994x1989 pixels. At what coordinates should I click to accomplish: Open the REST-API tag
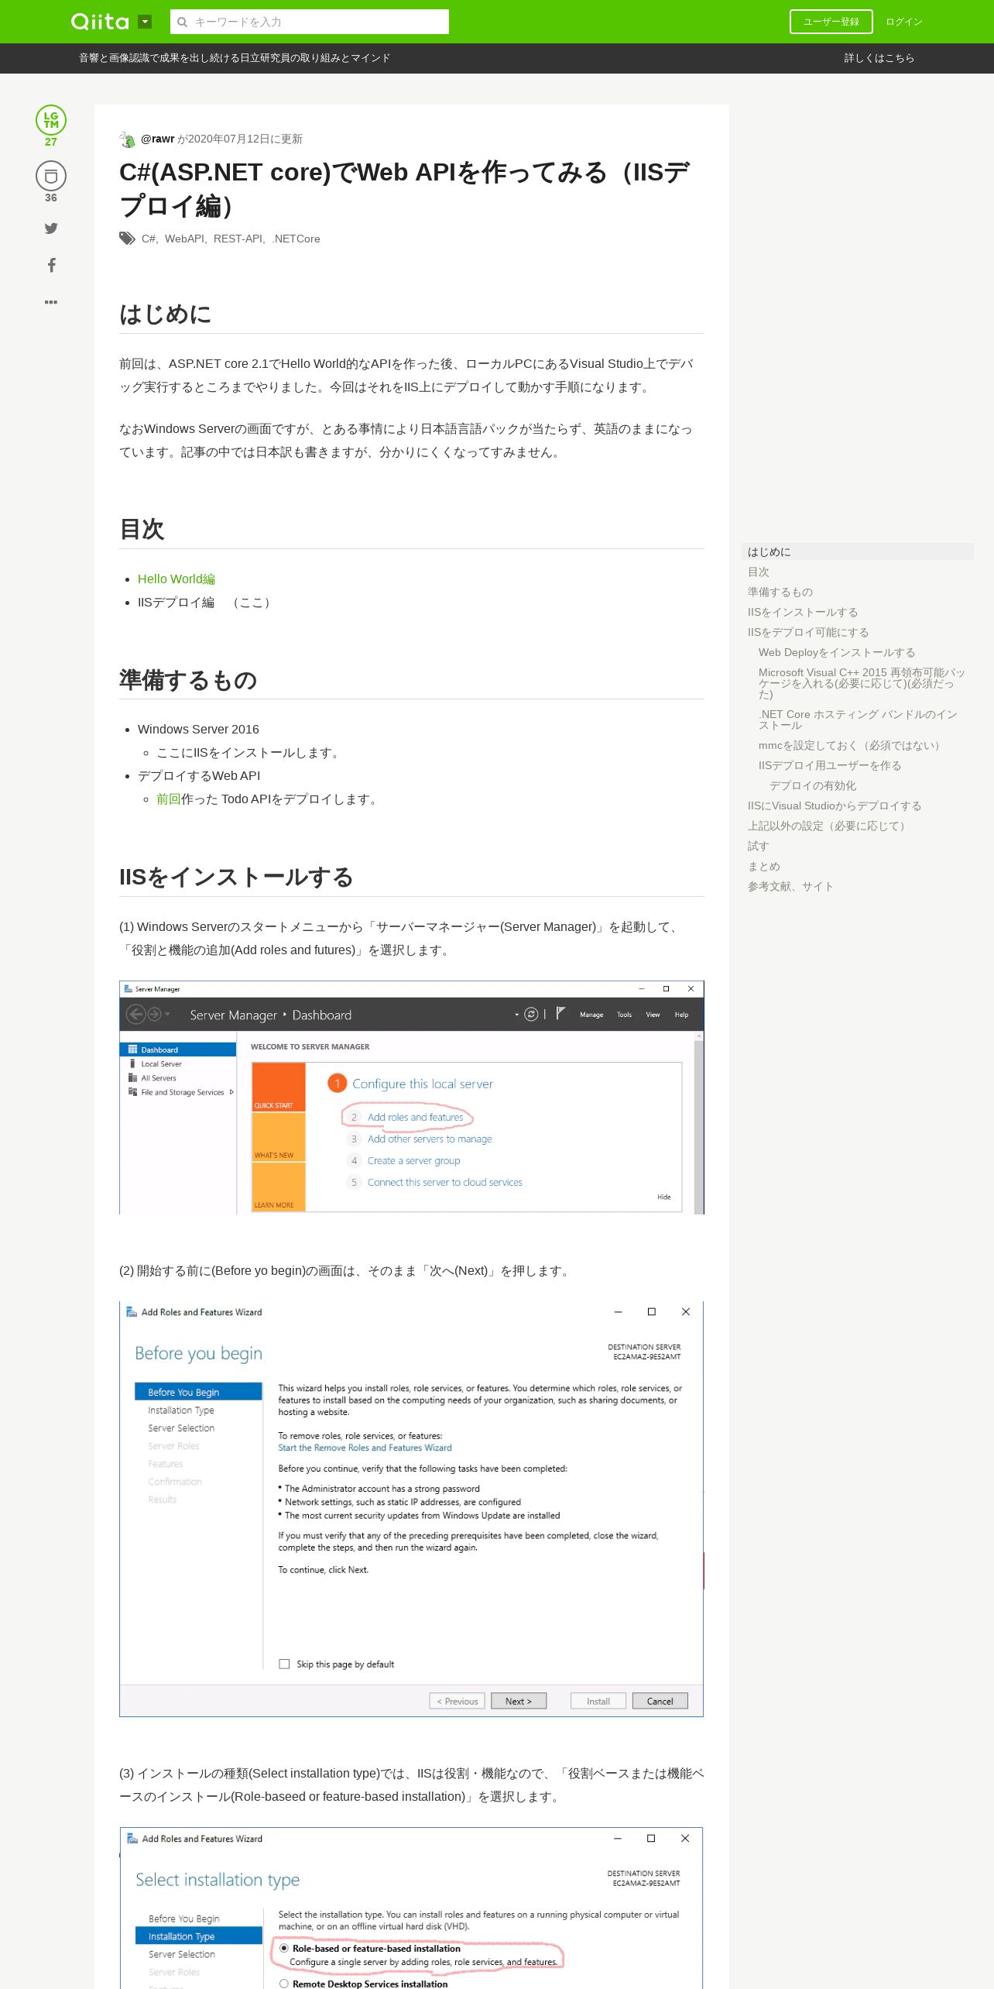coord(238,239)
